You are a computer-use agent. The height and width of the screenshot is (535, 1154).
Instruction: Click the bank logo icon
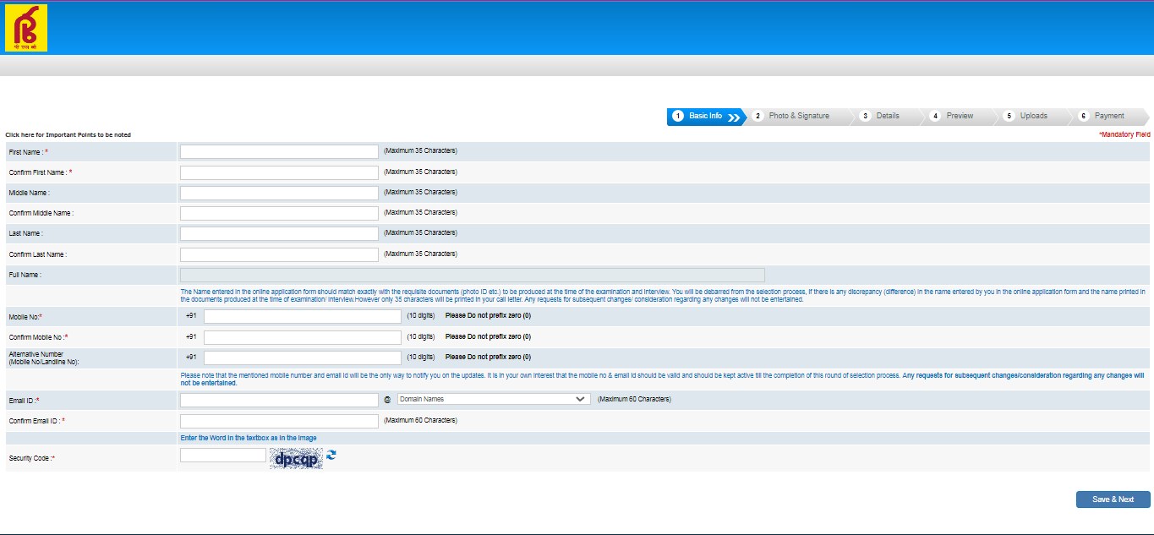[x=26, y=28]
